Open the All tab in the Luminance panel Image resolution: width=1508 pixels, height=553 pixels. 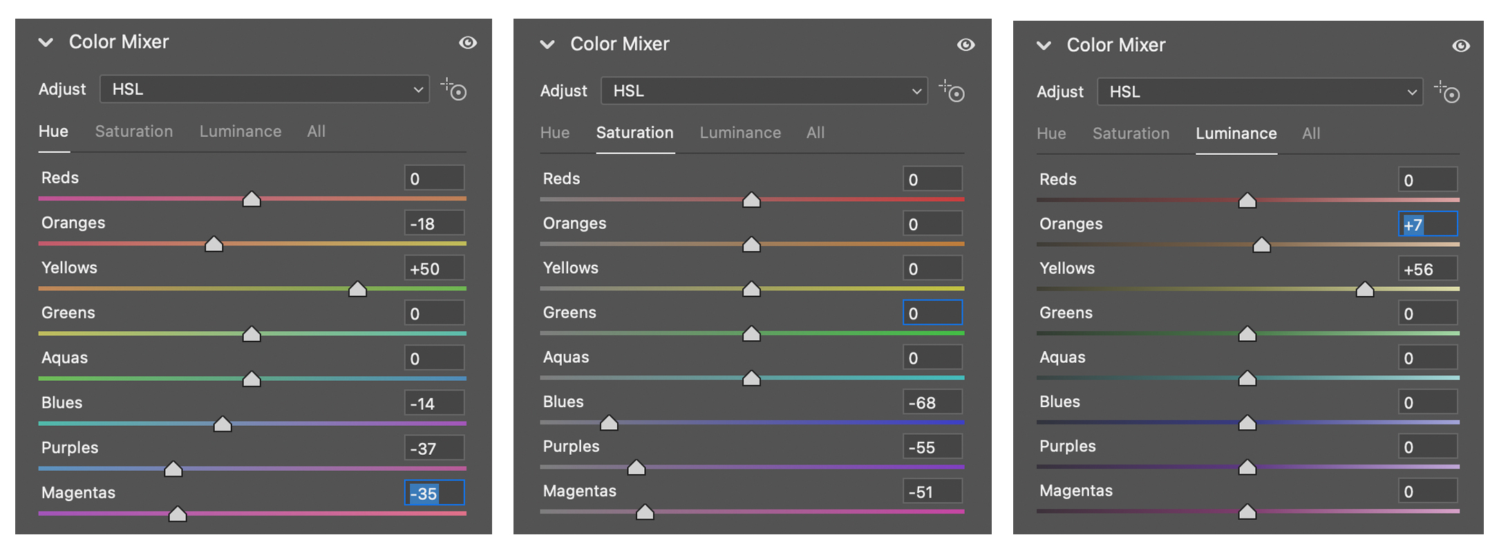pyautogui.click(x=1311, y=133)
